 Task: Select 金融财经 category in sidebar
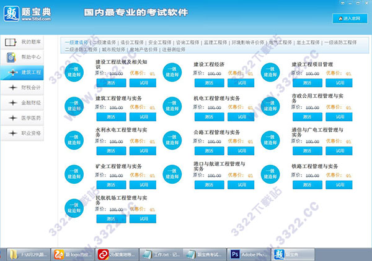click(x=30, y=103)
